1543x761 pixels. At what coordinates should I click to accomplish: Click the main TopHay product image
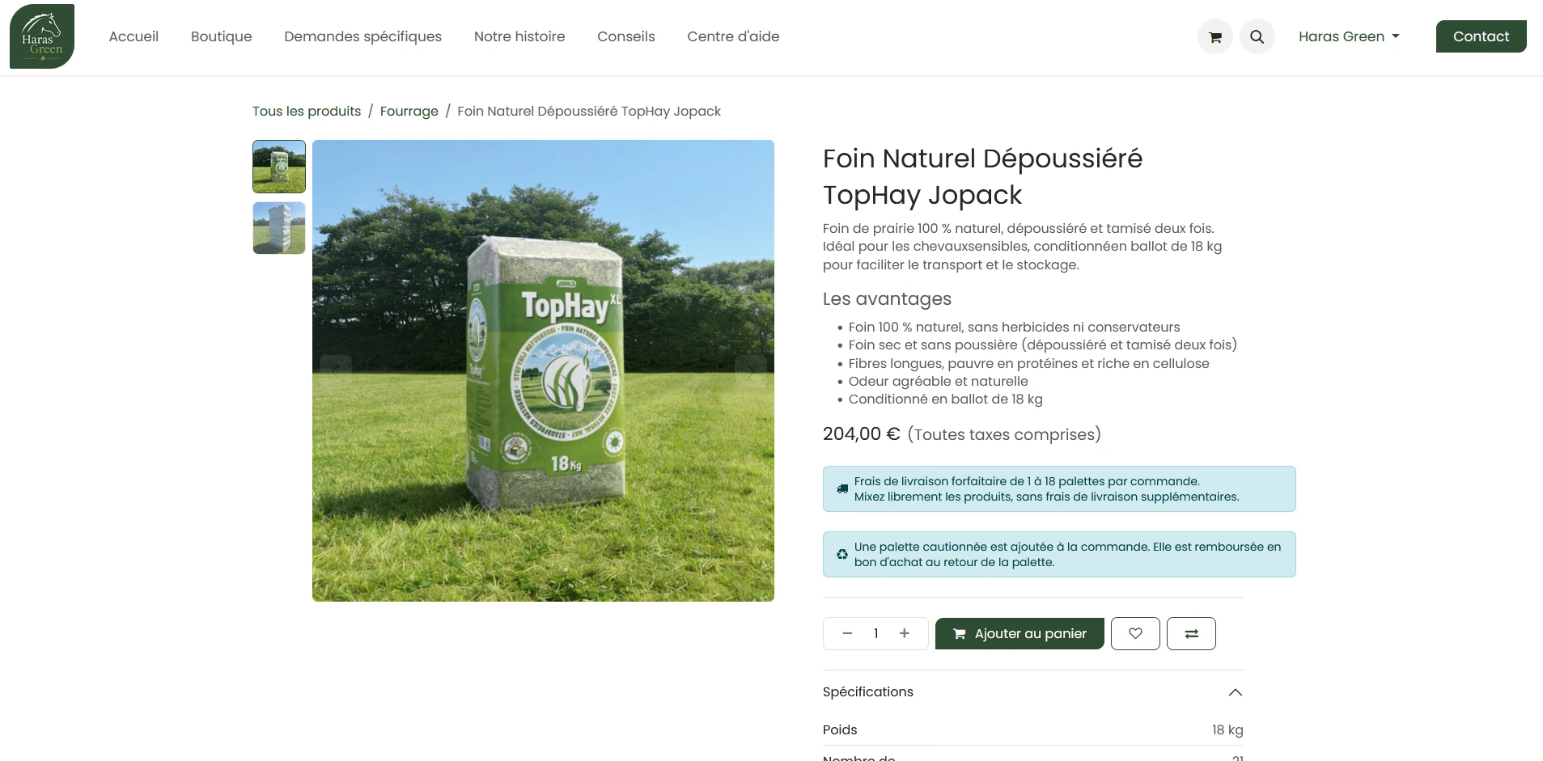(543, 370)
